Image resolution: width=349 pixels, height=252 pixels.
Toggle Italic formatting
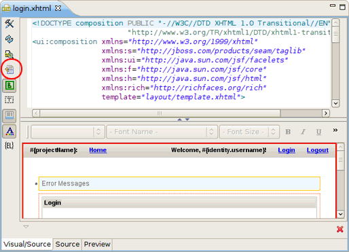304,132
